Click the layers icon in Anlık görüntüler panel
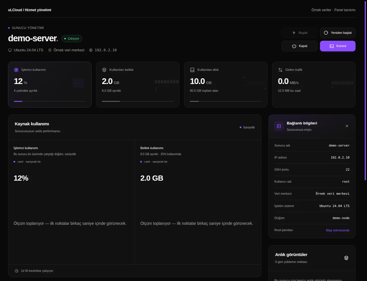The image size is (367, 281). point(346,258)
